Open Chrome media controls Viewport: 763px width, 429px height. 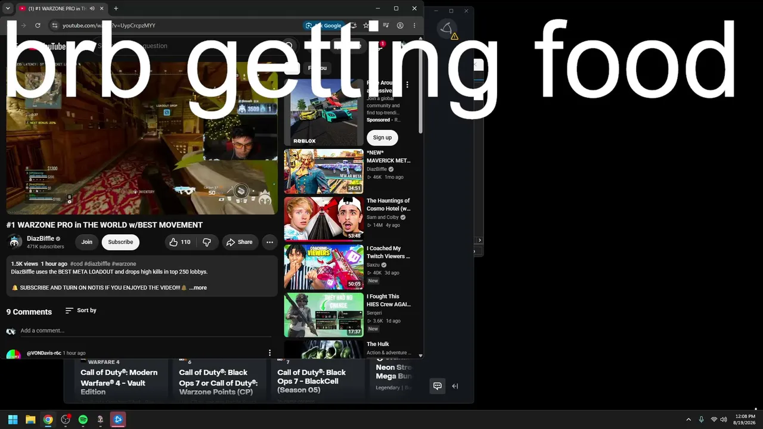(386, 26)
